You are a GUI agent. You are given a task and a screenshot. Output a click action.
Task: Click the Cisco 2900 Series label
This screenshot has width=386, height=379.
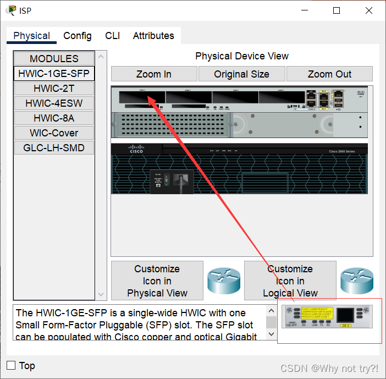point(341,151)
